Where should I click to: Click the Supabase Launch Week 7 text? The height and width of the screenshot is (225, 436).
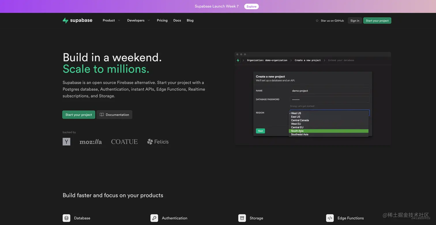(217, 6)
